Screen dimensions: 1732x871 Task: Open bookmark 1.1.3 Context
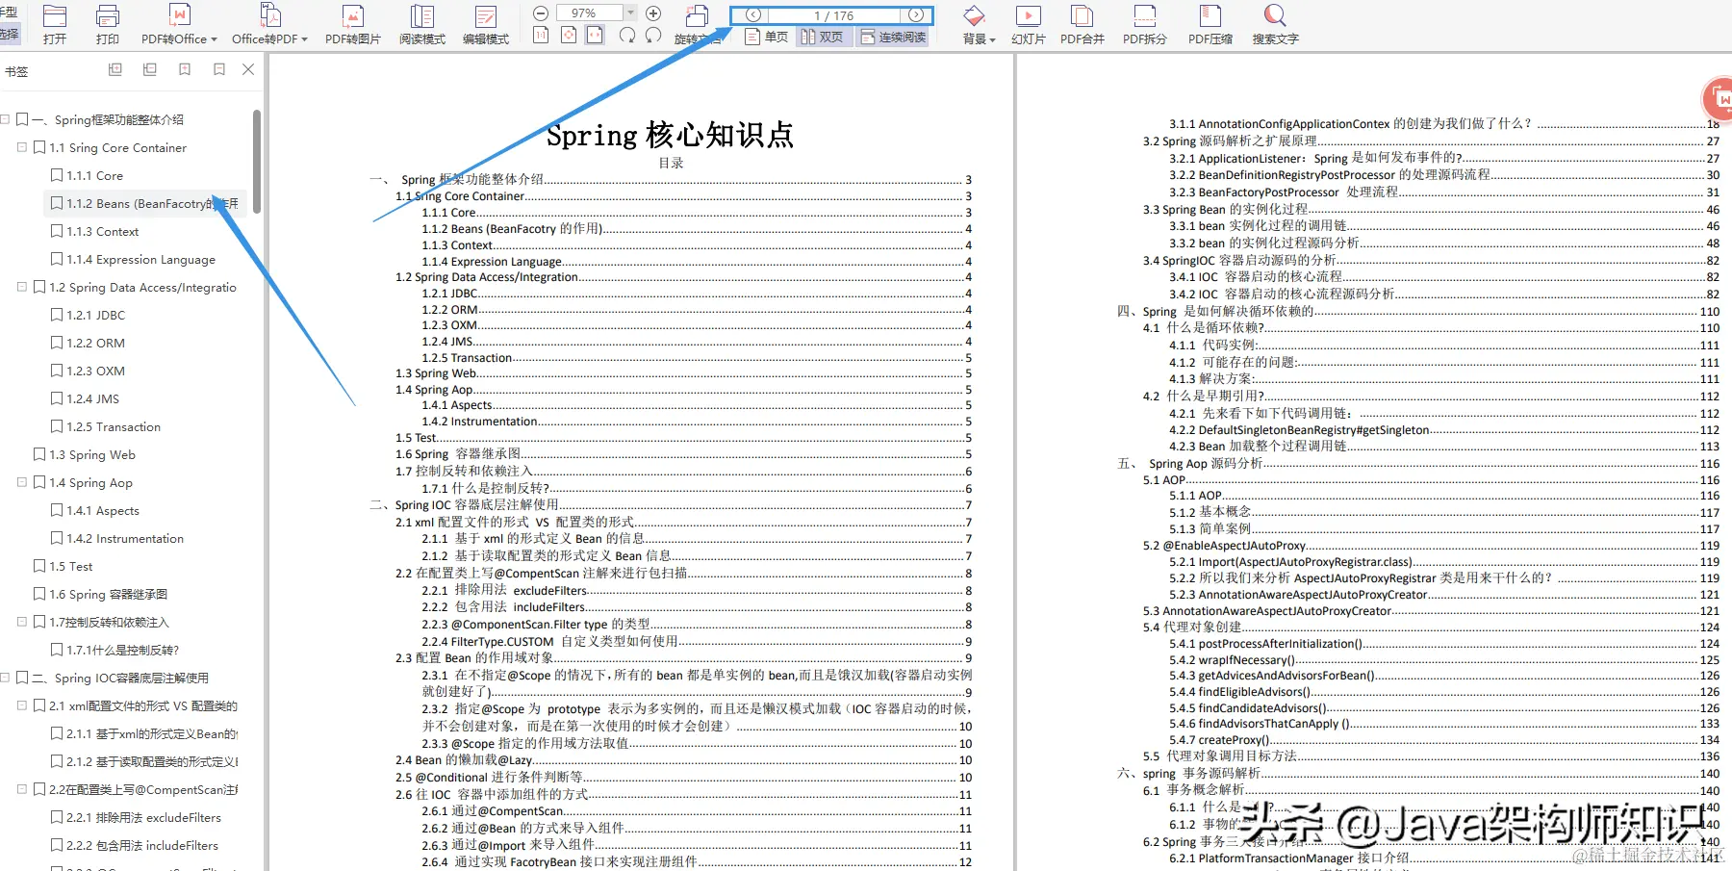click(x=103, y=231)
